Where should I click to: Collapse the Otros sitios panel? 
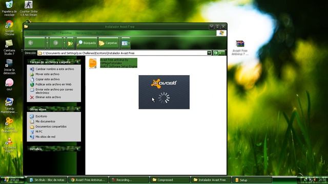77,109
